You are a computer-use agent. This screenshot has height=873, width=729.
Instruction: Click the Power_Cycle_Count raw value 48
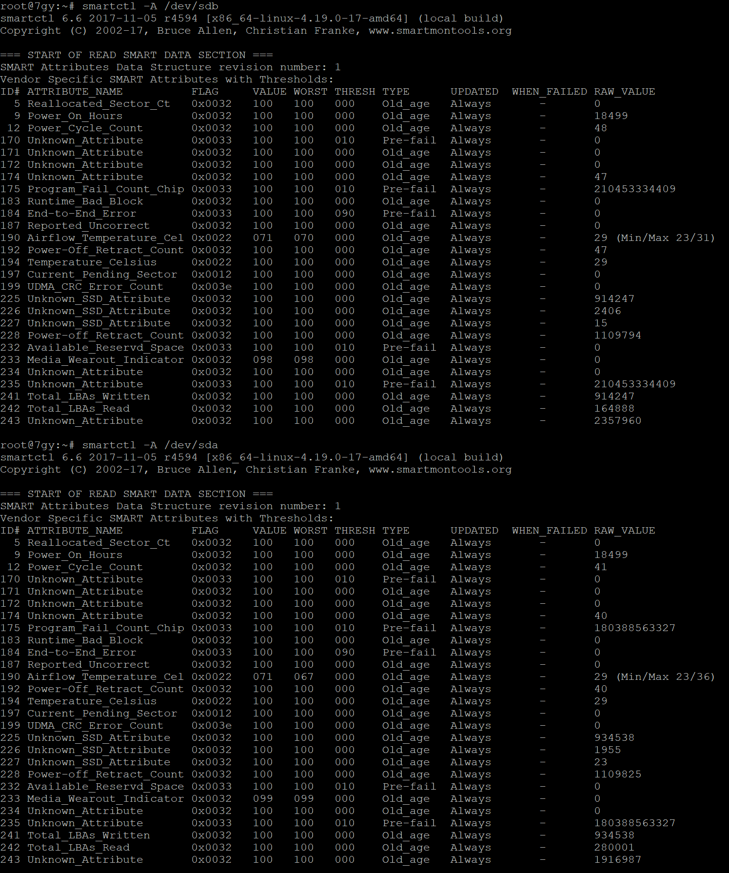click(600, 128)
